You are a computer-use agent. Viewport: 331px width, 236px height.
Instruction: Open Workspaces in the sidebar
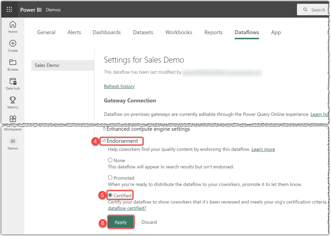click(13, 129)
